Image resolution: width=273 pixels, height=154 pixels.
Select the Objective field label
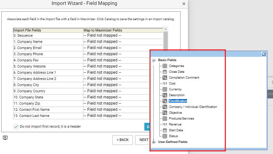[175, 113]
